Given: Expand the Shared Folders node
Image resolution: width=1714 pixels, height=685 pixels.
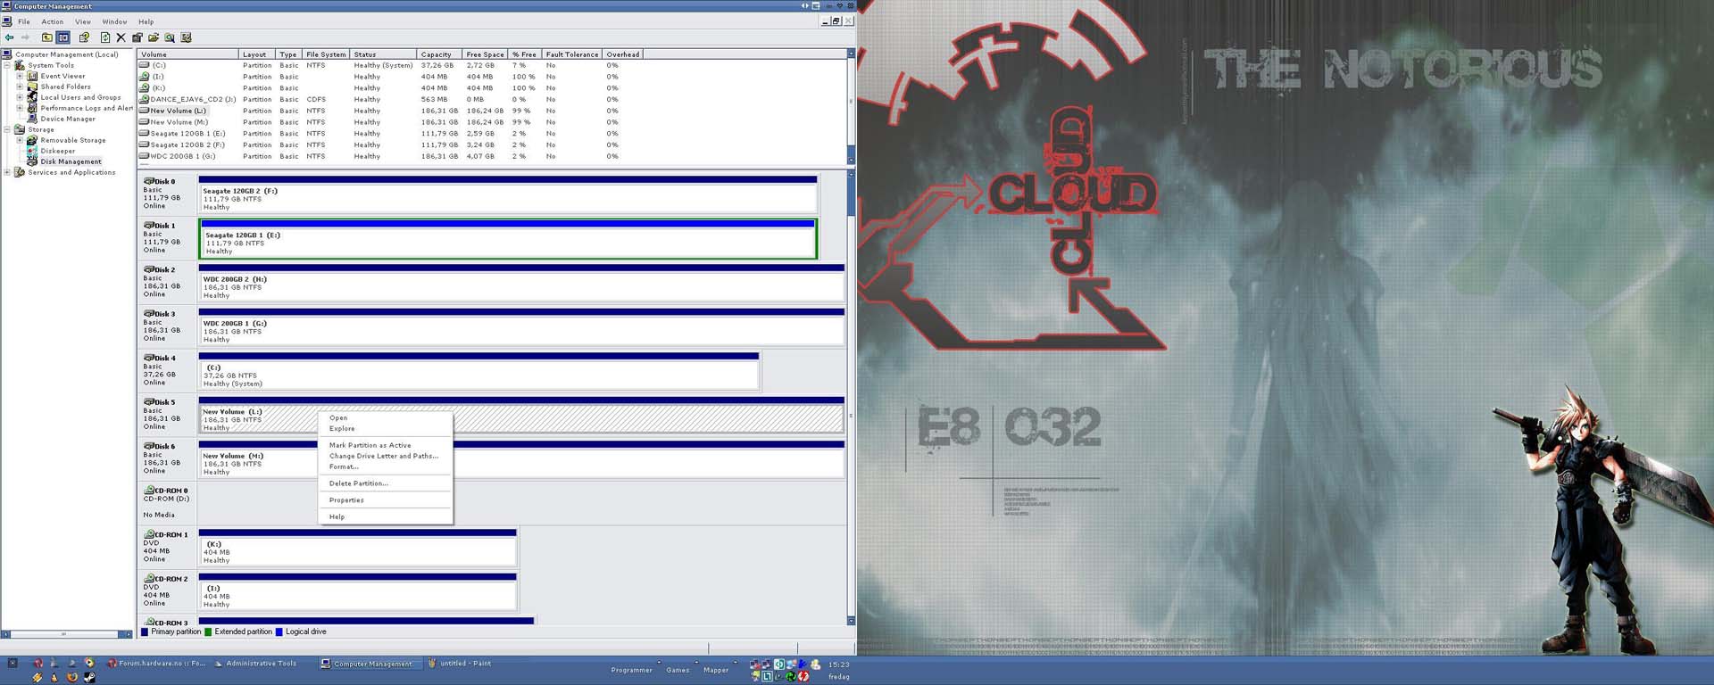Looking at the screenshot, I should click(20, 87).
